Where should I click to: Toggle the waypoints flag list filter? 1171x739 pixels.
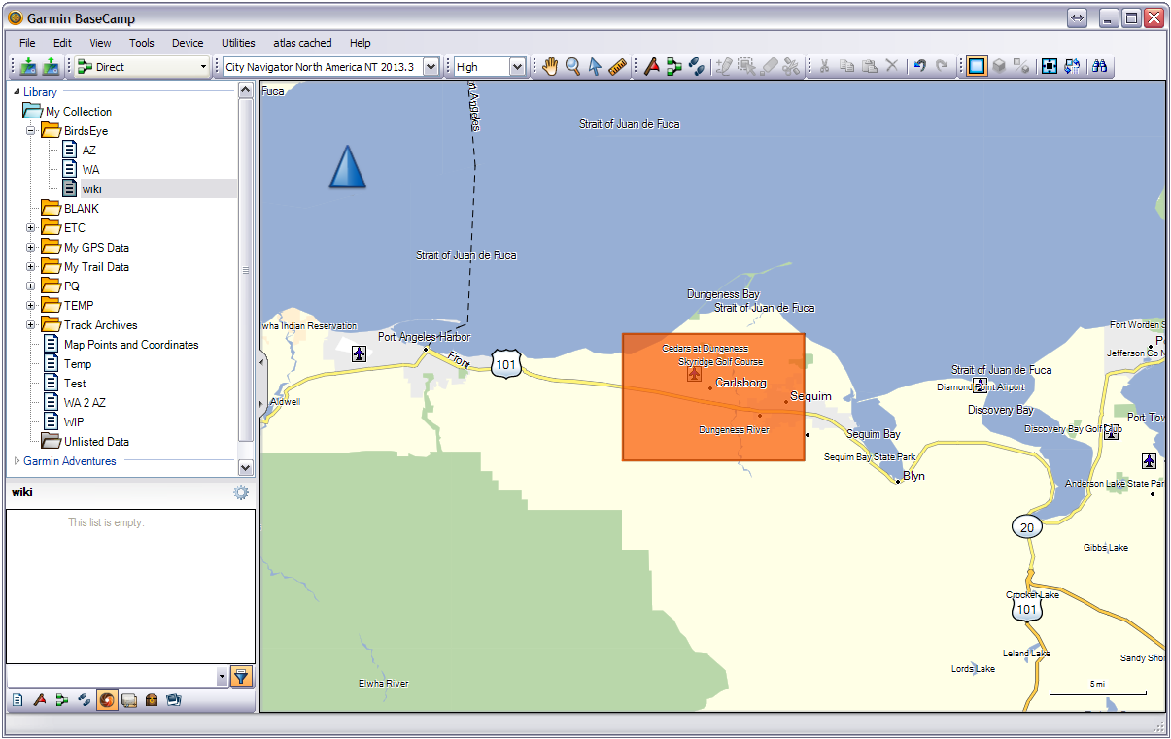[41, 699]
